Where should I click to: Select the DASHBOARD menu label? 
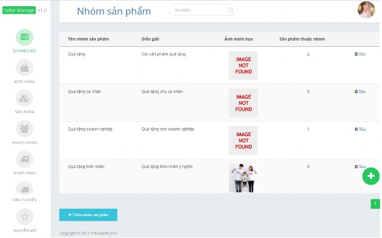pyautogui.click(x=24, y=51)
